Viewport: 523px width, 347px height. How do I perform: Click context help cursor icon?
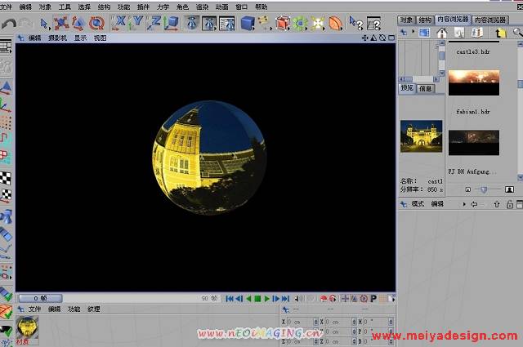tap(355, 24)
